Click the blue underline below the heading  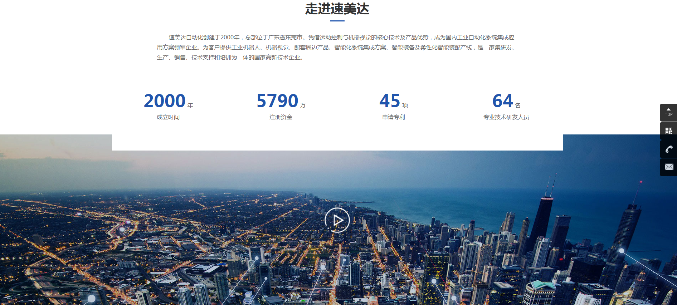point(337,21)
